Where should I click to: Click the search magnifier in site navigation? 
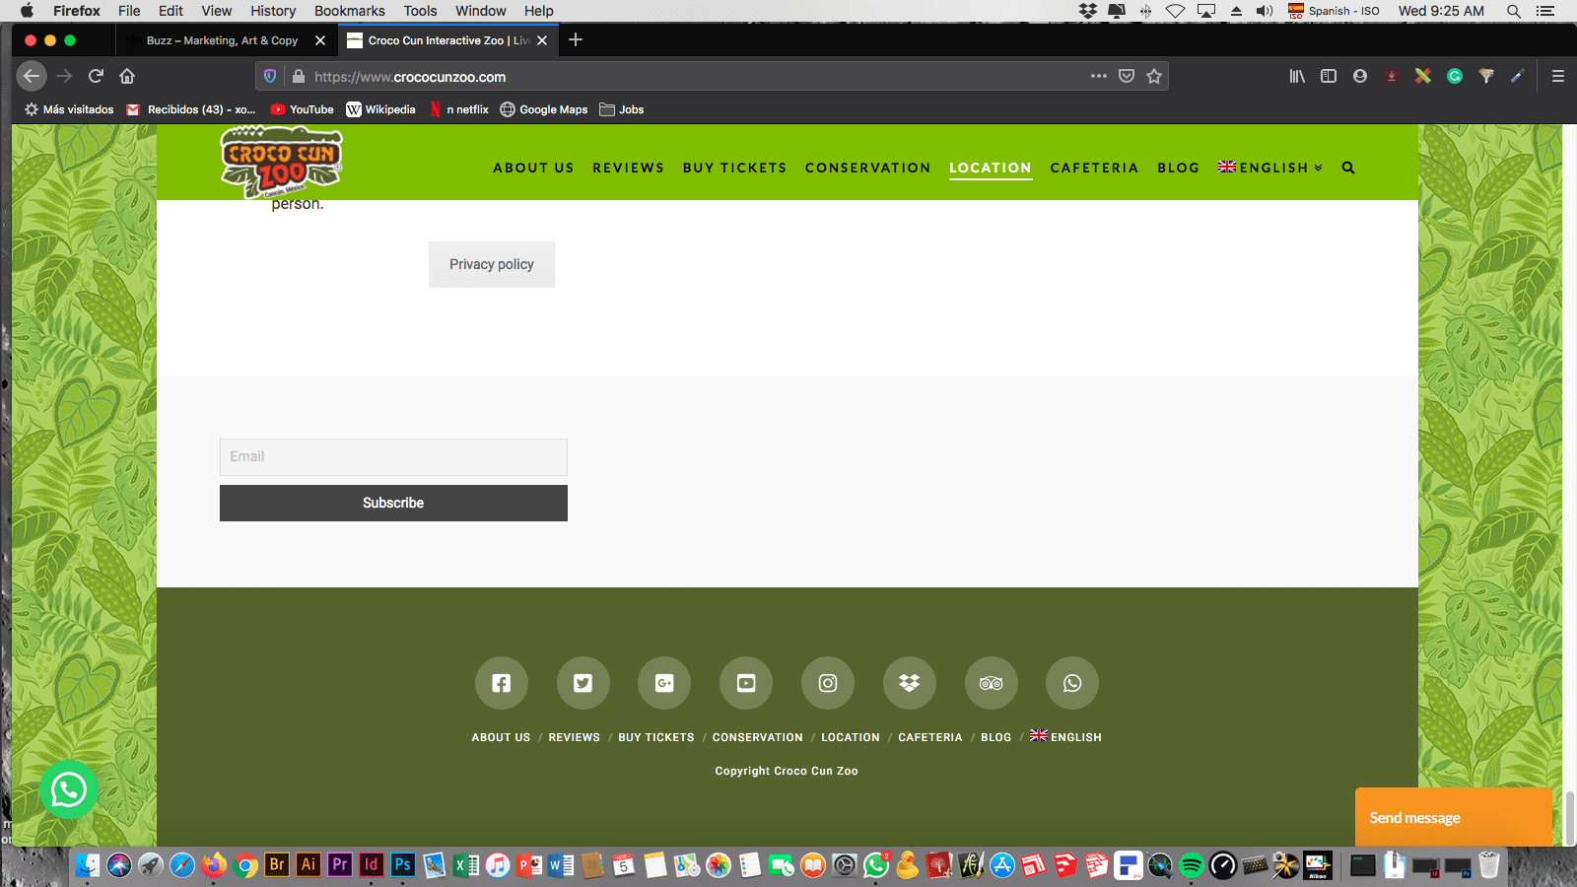(x=1348, y=169)
